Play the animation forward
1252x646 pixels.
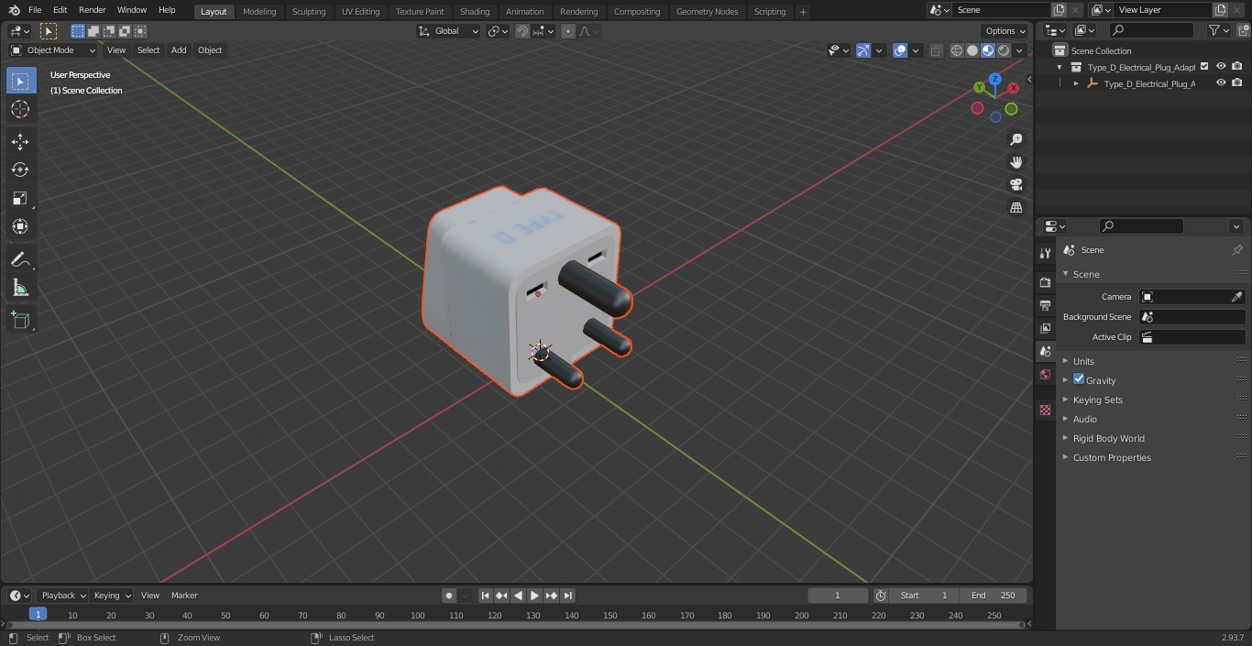[x=534, y=596]
